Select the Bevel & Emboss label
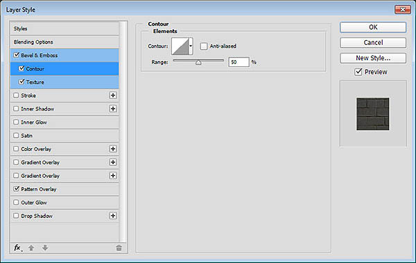Screen dimensions: 416x263 (x=40, y=55)
